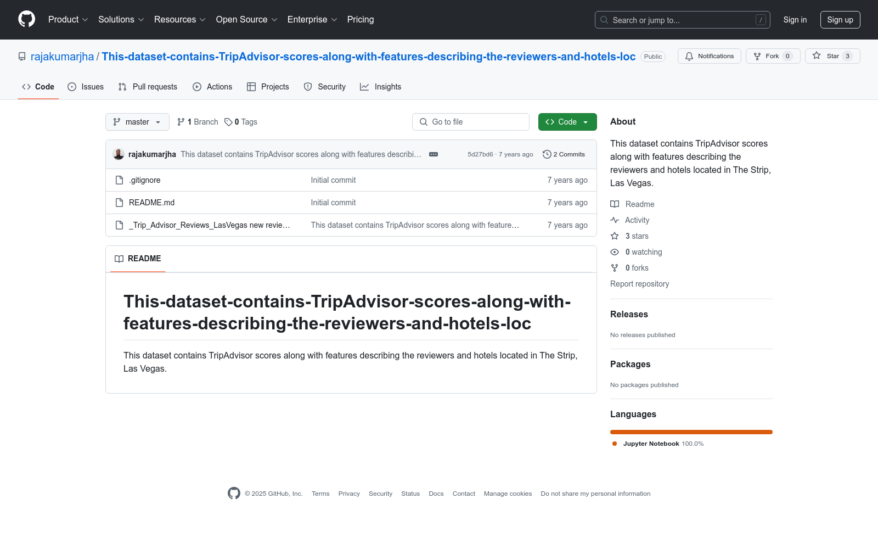This screenshot has height=549, width=878.
Task: Open the Readme link in About
Action: point(633,204)
